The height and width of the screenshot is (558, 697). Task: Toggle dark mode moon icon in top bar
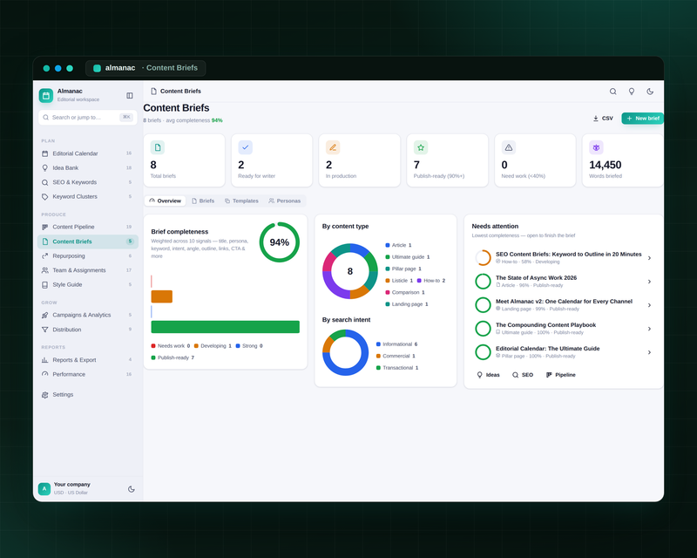650,92
